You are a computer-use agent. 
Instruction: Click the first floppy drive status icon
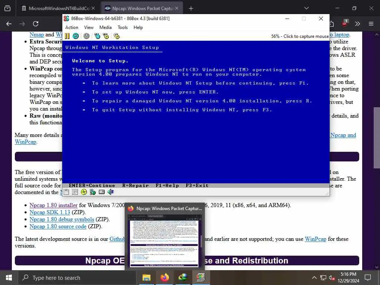coord(66,192)
